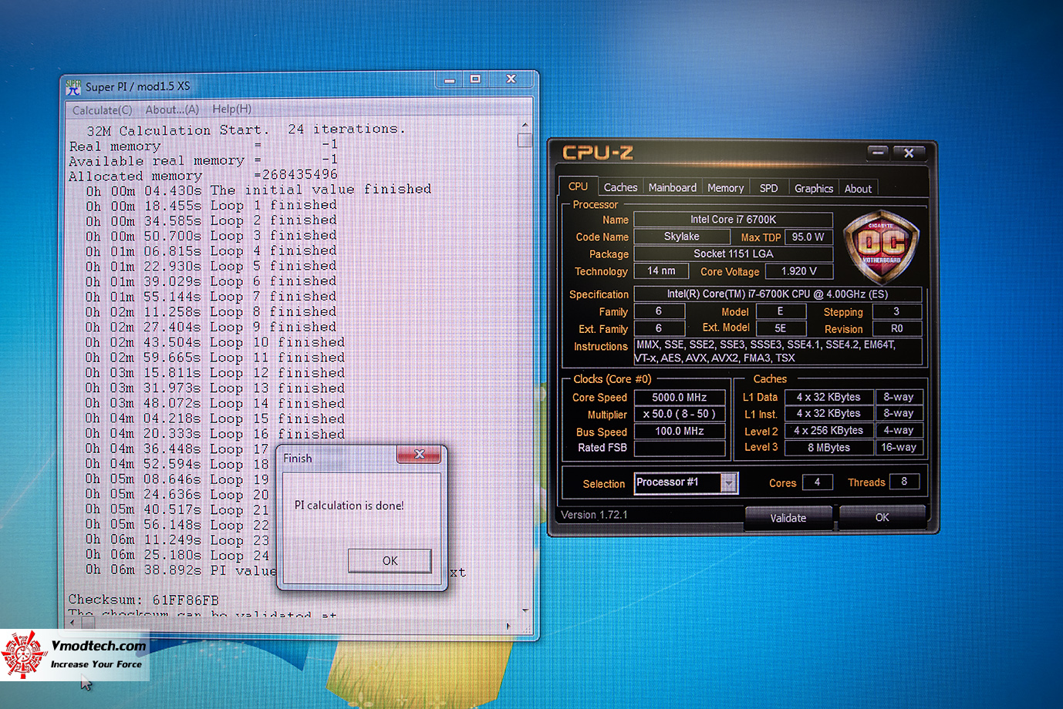Switch to the Mainboard tab in CPU-Z
Screen dimensions: 1063x709
672,187
